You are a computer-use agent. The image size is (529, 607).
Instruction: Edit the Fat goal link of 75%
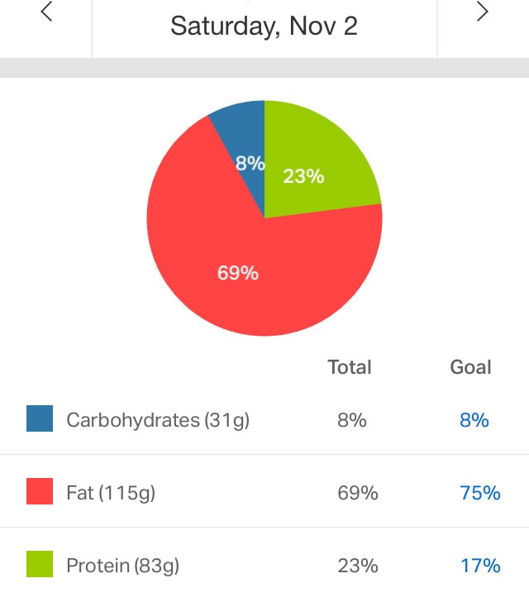coord(480,493)
